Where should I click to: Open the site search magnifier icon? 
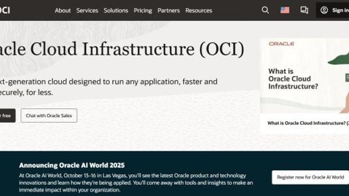265,10
